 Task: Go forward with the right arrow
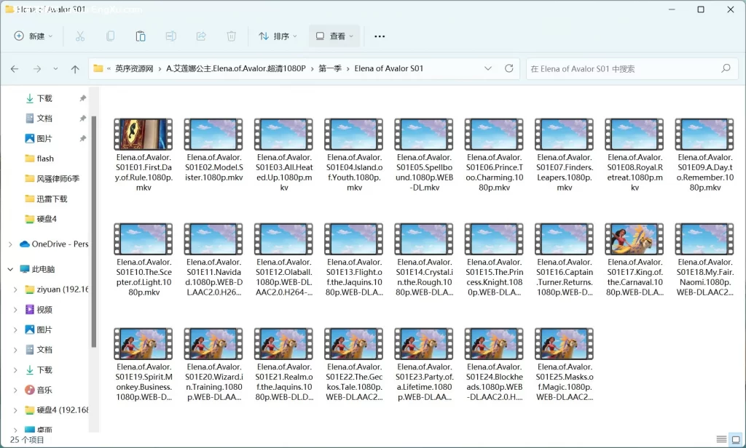pyautogui.click(x=37, y=69)
